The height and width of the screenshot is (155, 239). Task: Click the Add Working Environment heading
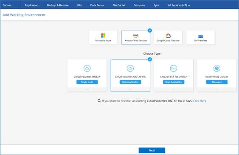tap(24, 15)
